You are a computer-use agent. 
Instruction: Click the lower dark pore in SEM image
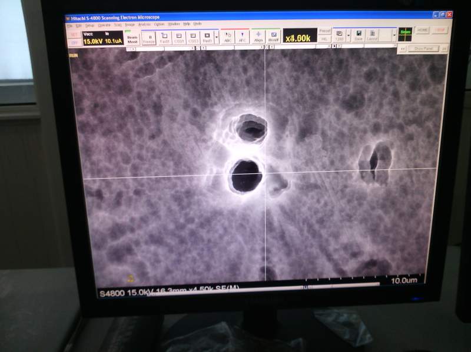(x=246, y=176)
